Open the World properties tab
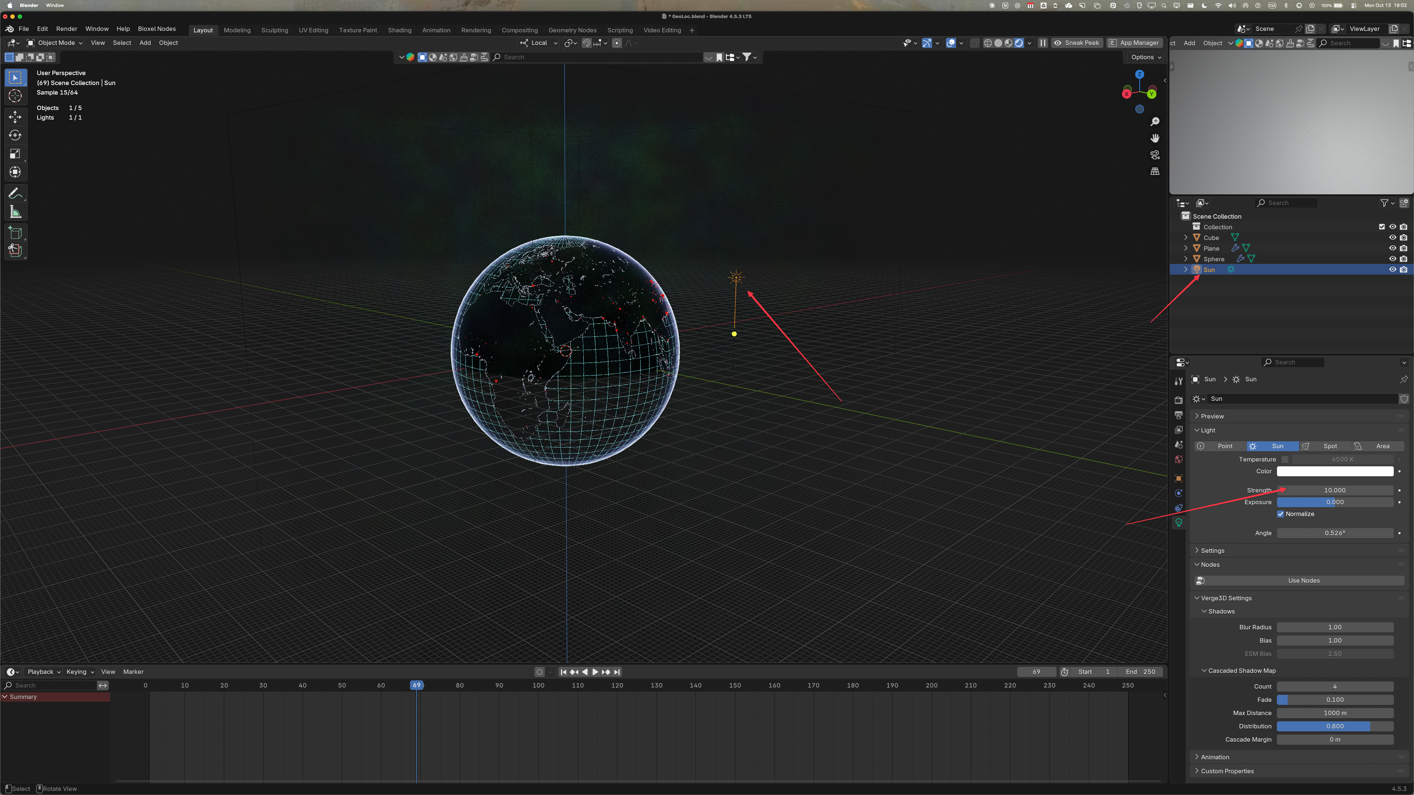 (x=1178, y=459)
